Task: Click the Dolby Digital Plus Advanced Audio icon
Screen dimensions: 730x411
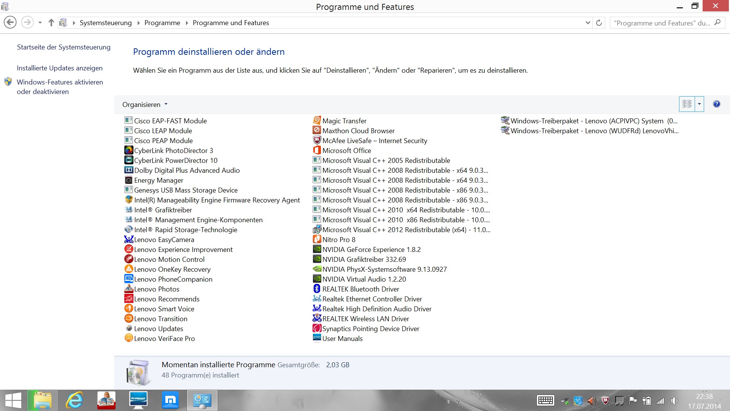Action: 129,170
